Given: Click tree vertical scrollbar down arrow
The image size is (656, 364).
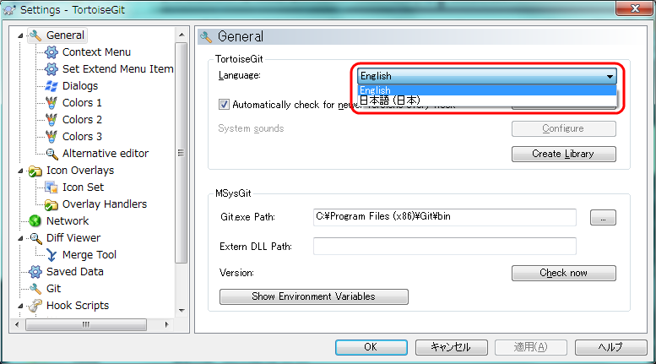Looking at the screenshot, I should coord(182,311).
